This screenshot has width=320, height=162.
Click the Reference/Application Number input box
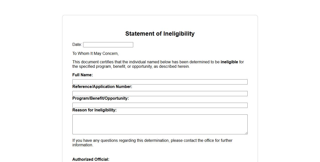click(160, 94)
